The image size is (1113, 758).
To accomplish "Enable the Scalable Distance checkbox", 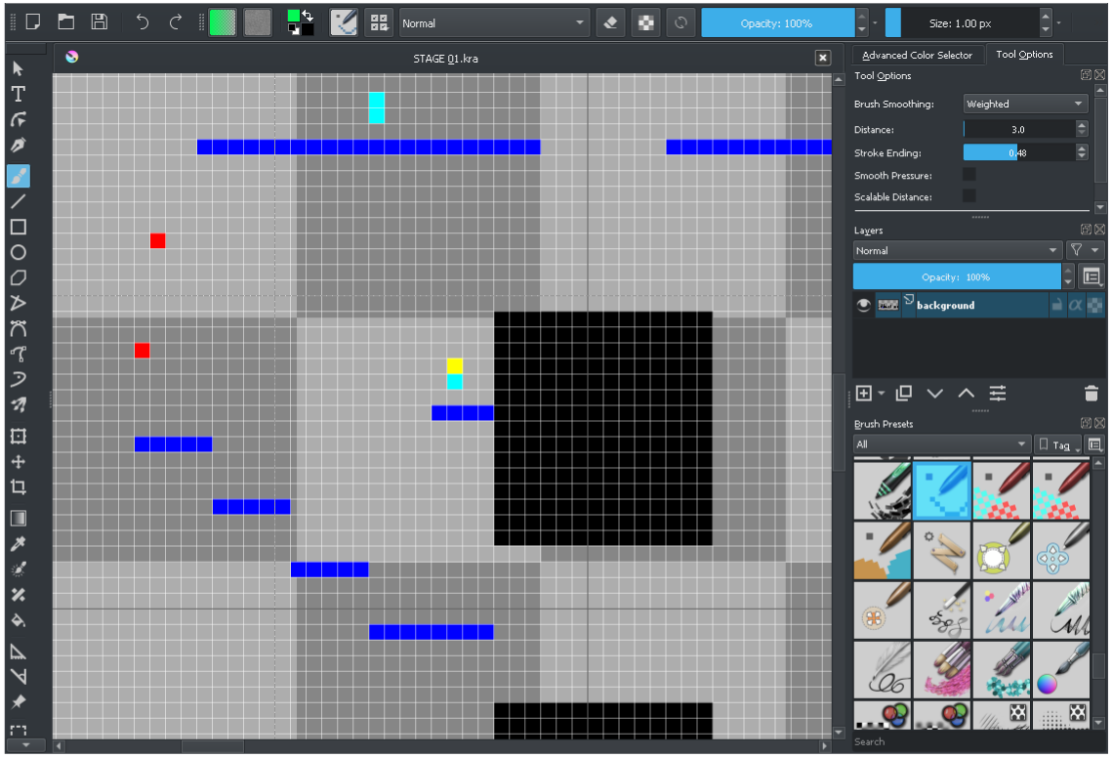I will 969,196.
